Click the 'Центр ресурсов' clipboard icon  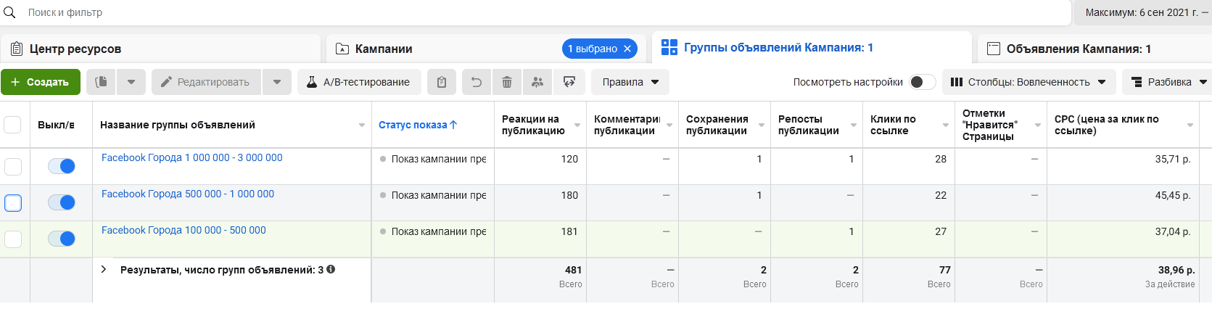[x=17, y=49]
